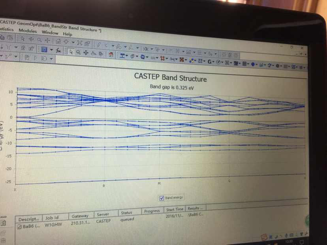The width and height of the screenshot is (327, 245).
Task: Click the Fit to View icon
Action: 80,43
